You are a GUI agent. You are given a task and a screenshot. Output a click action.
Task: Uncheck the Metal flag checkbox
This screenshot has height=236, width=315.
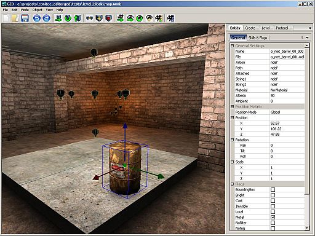(x=273, y=217)
